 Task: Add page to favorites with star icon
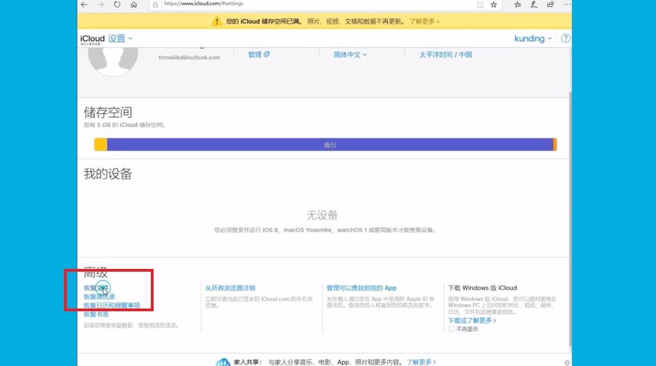coord(494,4)
